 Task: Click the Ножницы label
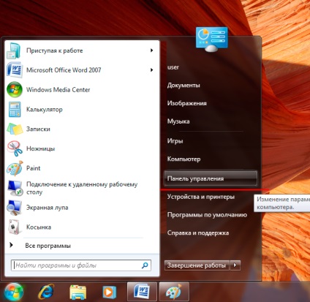[x=40, y=148]
